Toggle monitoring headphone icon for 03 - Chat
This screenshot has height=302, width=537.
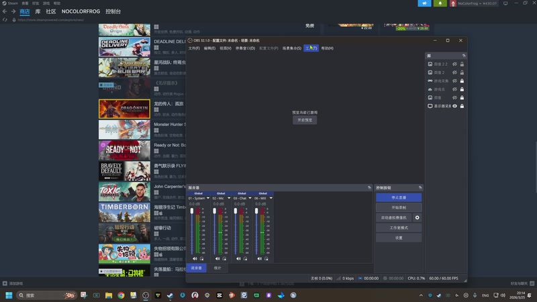pos(245,259)
